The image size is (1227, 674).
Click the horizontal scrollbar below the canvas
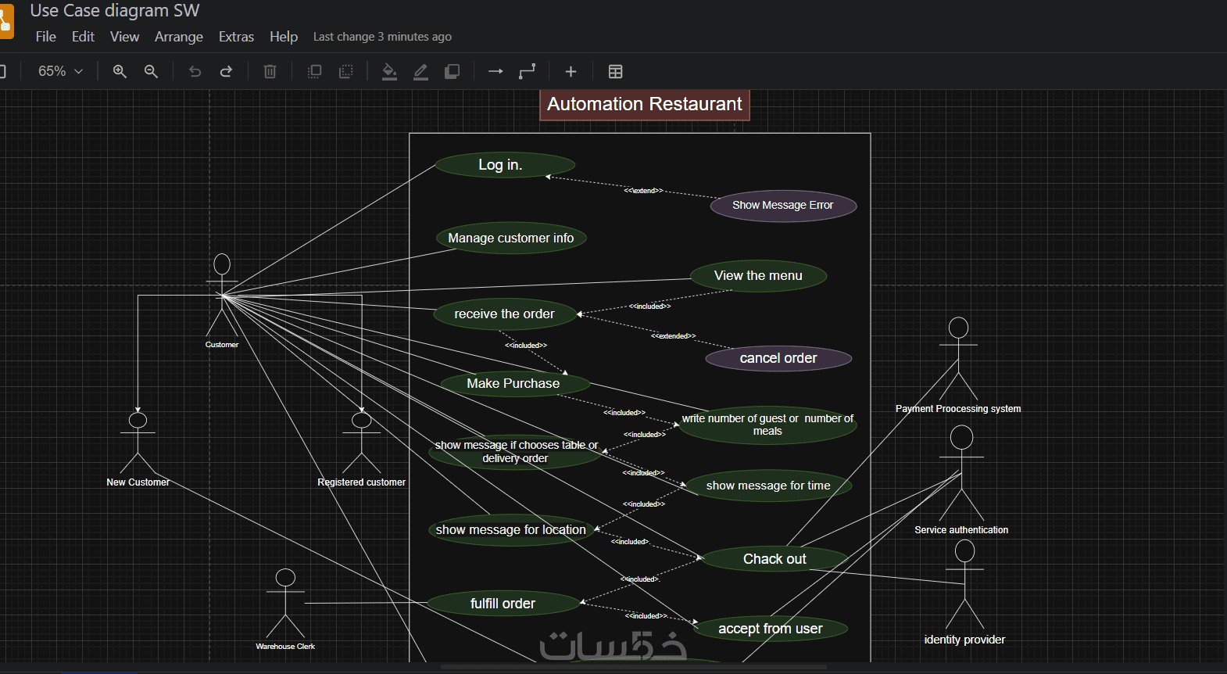tap(633, 667)
